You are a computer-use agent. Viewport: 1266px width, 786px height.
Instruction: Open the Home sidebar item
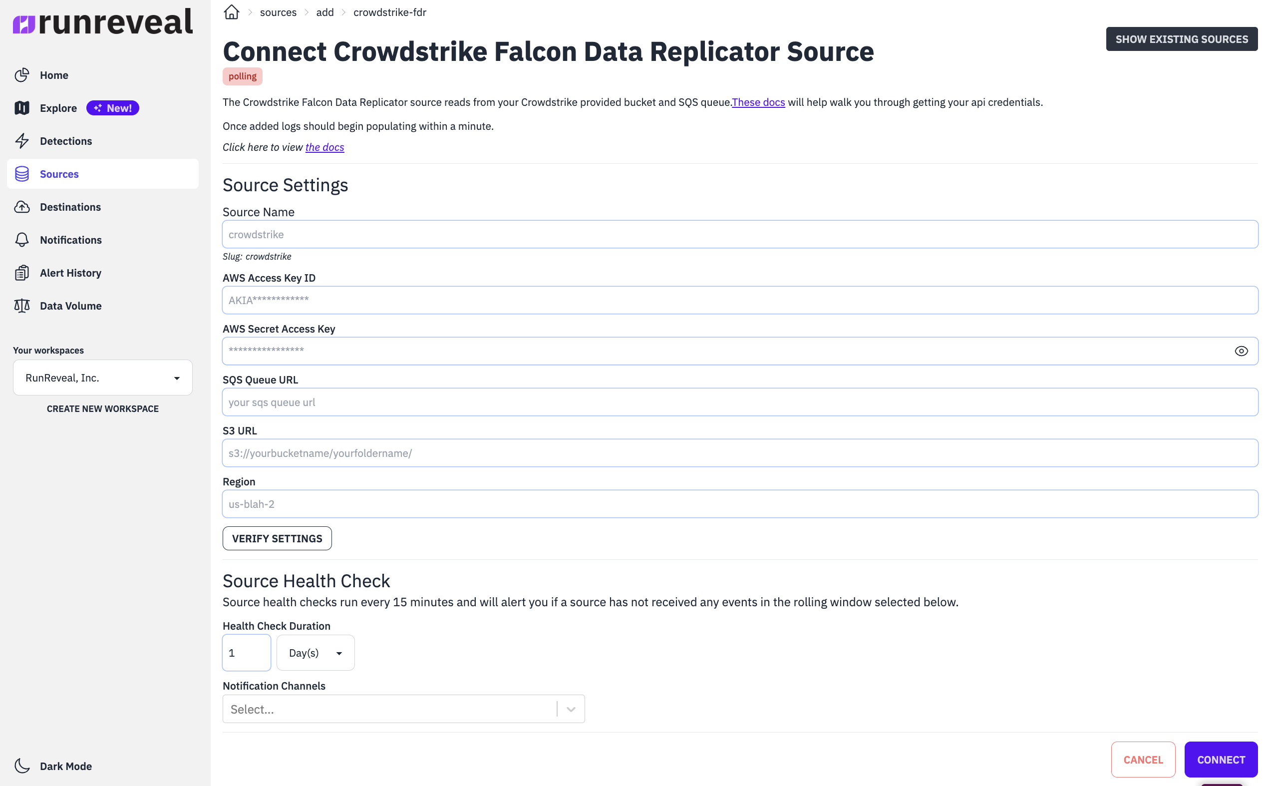54,75
